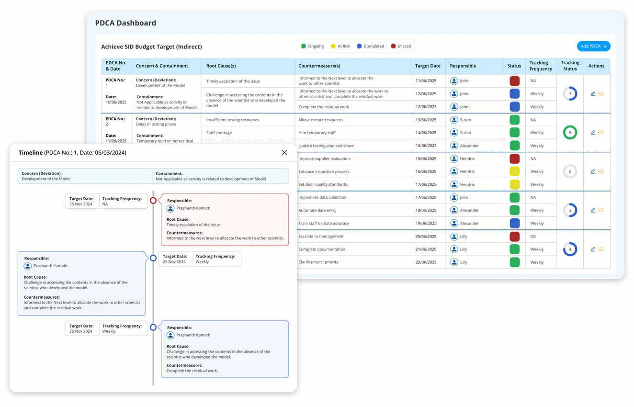
Task: Click green status for Hire temporary staff
Action: [515, 133]
